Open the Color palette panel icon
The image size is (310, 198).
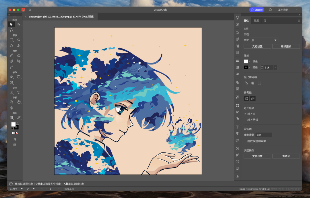click(237, 18)
